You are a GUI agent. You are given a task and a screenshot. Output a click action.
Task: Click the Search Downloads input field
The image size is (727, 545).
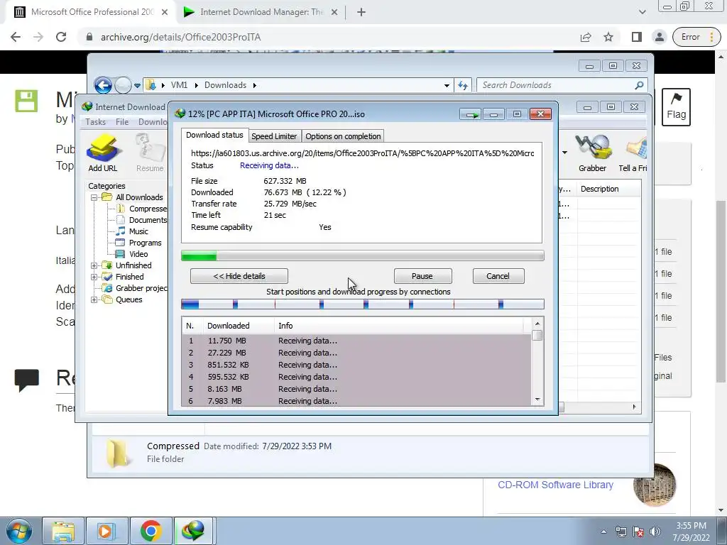click(557, 85)
